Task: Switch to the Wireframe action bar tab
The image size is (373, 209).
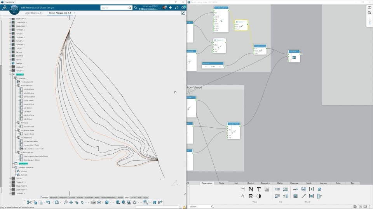Action: coord(63,197)
